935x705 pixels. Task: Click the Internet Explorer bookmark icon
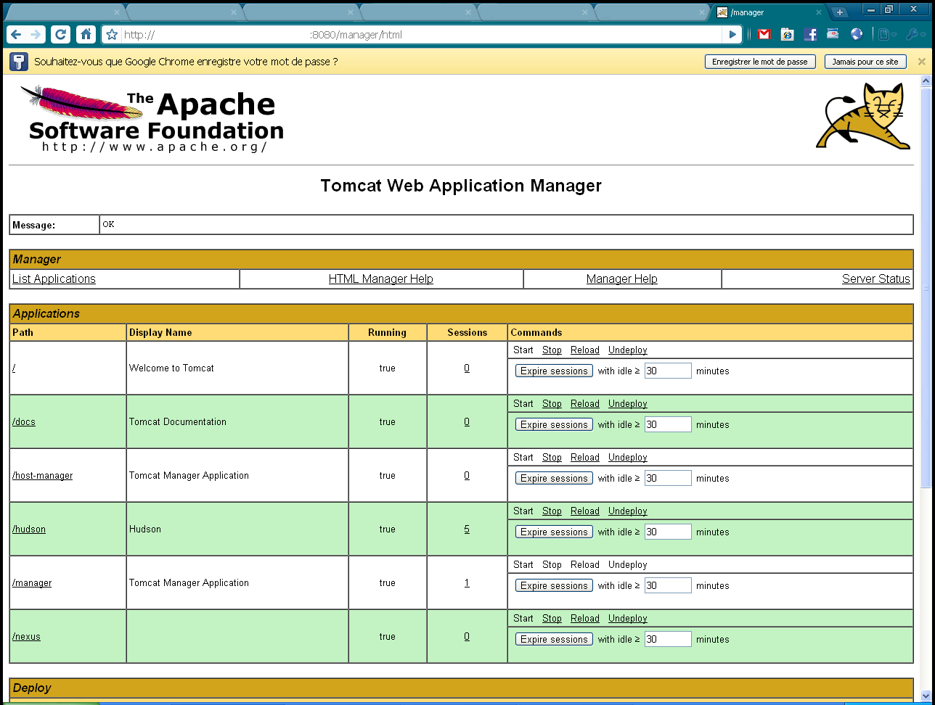(x=787, y=34)
